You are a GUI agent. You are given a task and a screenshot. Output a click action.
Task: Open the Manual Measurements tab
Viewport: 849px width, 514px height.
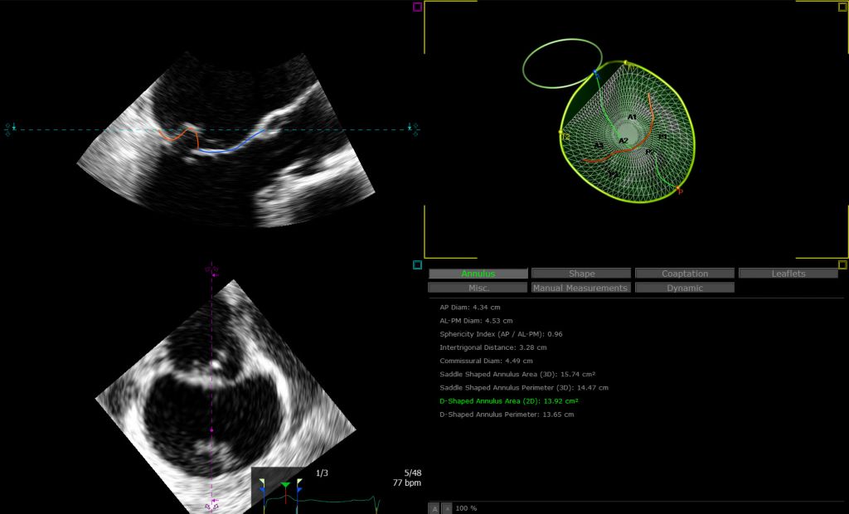(580, 288)
